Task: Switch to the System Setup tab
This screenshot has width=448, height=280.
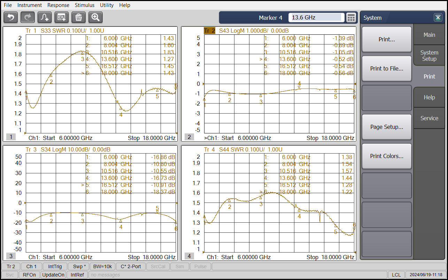Action: pyautogui.click(x=429, y=56)
